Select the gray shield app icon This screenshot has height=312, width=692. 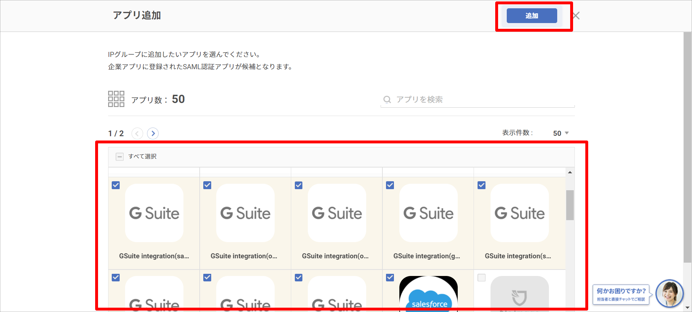[520, 294]
